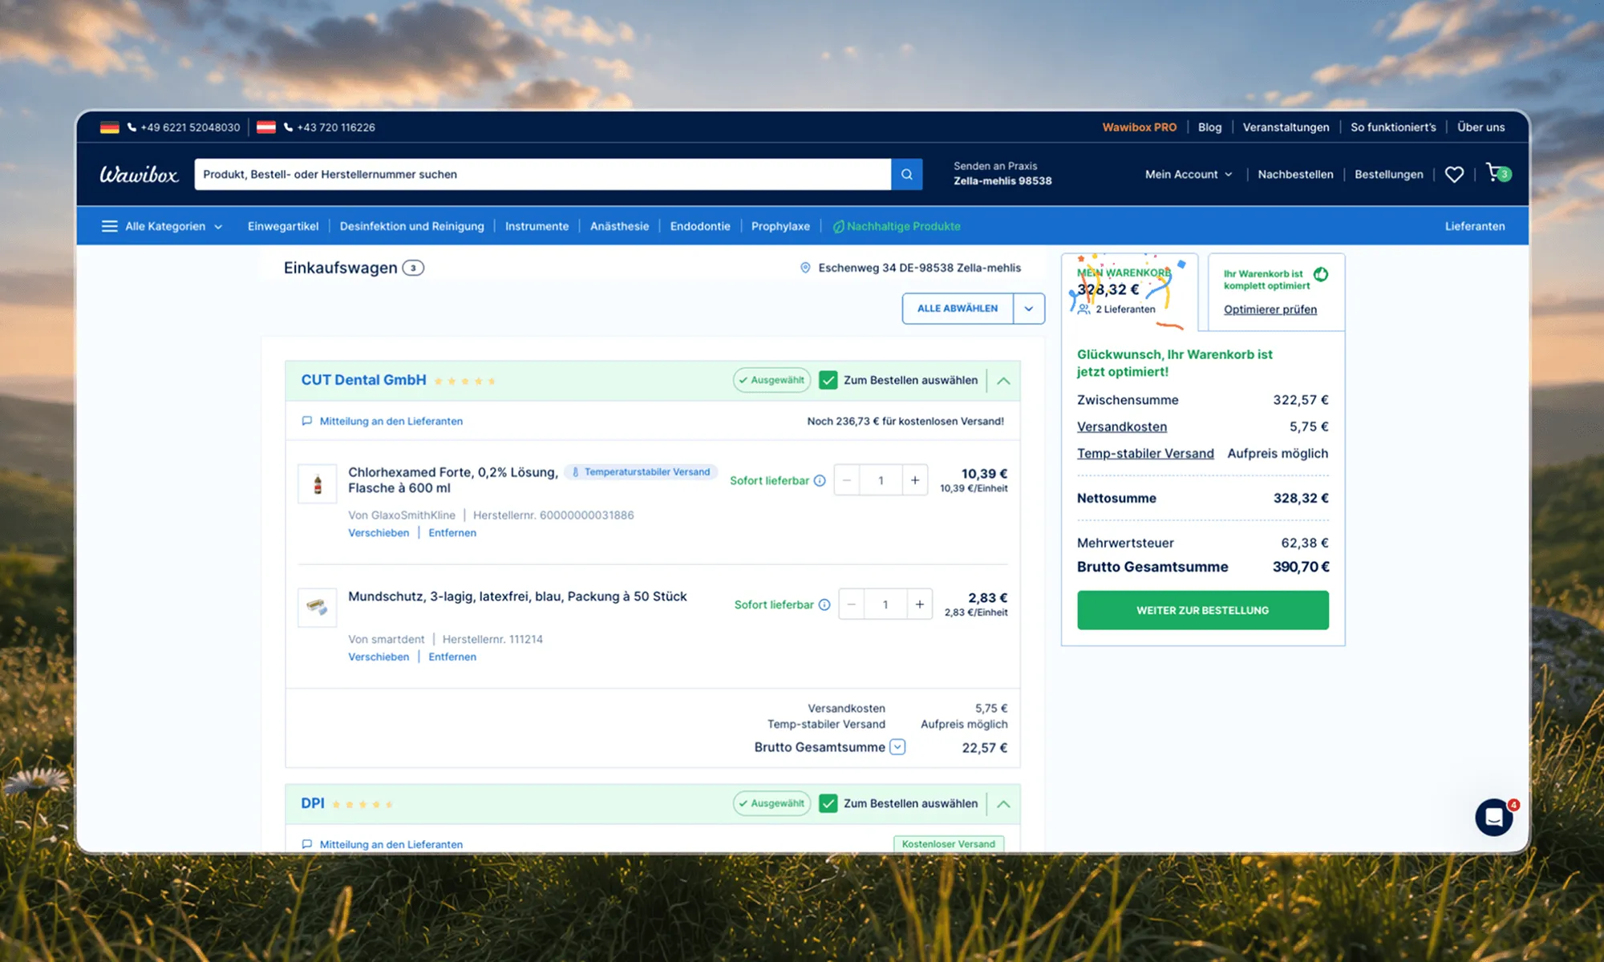Open dropdown arrow next to Alle Abwählen
Image resolution: width=1604 pixels, height=962 pixels.
1029,309
